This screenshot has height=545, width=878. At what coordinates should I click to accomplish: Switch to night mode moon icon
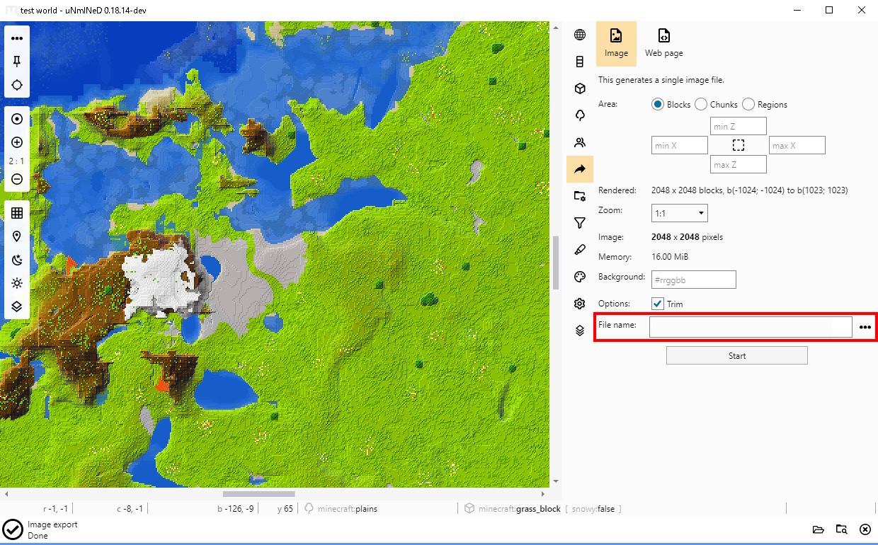pyautogui.click(x=17, y=260)
